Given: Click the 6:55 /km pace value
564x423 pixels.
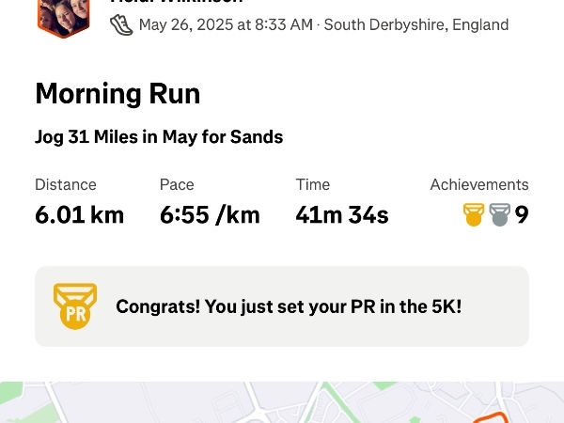Looking at the screenshot, I should tap(209, 215).
